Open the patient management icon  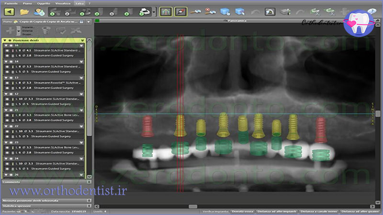tap(39, 11)
